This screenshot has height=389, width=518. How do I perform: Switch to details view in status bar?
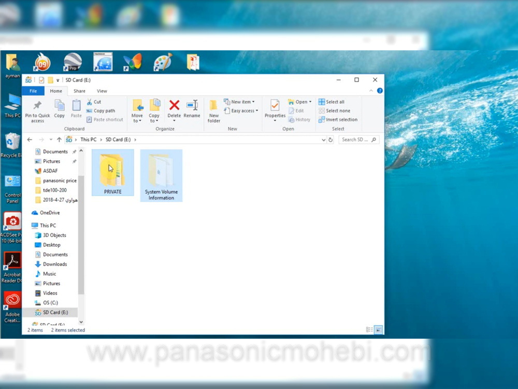point(369,329)
